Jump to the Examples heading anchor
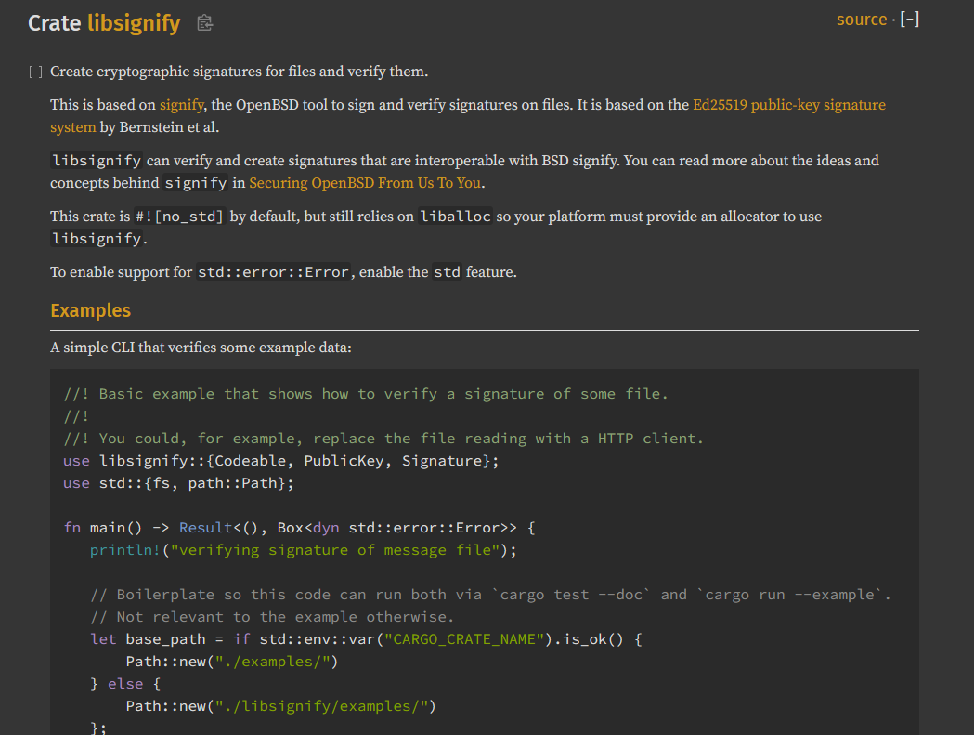Image resolution: width=974 pixels, height=735 pixels. pyautogui.click(x=91, y=310)
